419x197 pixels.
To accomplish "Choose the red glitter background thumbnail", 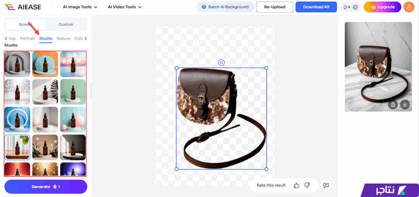I will [x=17, y=169].
